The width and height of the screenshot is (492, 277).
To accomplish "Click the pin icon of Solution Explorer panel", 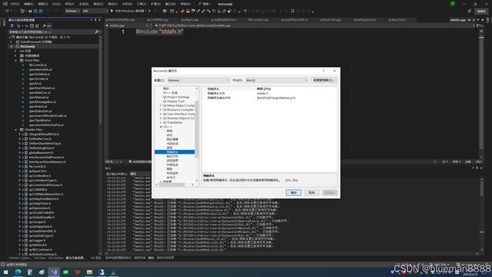I will [x=95, y=20].
